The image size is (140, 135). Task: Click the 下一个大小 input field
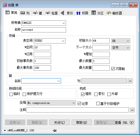point(101,47)
